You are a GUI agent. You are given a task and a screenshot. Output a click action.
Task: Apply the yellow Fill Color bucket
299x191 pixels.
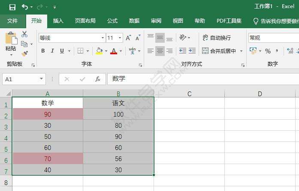(99, 51)
